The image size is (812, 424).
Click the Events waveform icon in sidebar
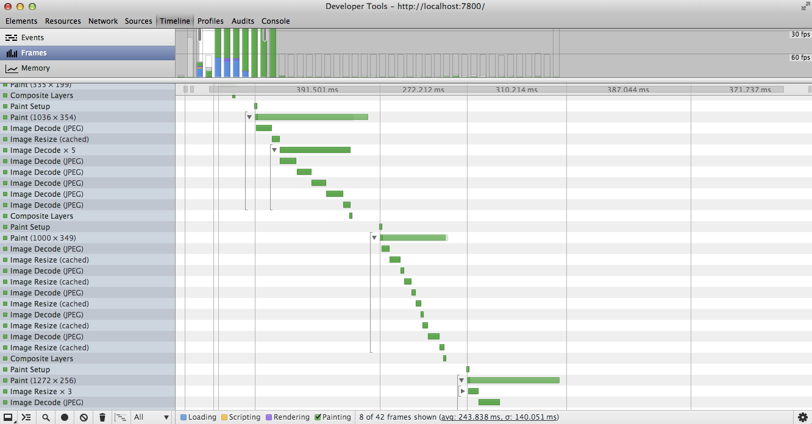coord(11,38)
